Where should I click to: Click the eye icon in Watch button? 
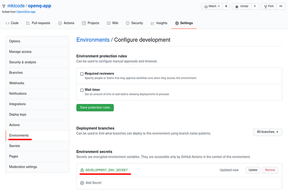click(206, 6)
